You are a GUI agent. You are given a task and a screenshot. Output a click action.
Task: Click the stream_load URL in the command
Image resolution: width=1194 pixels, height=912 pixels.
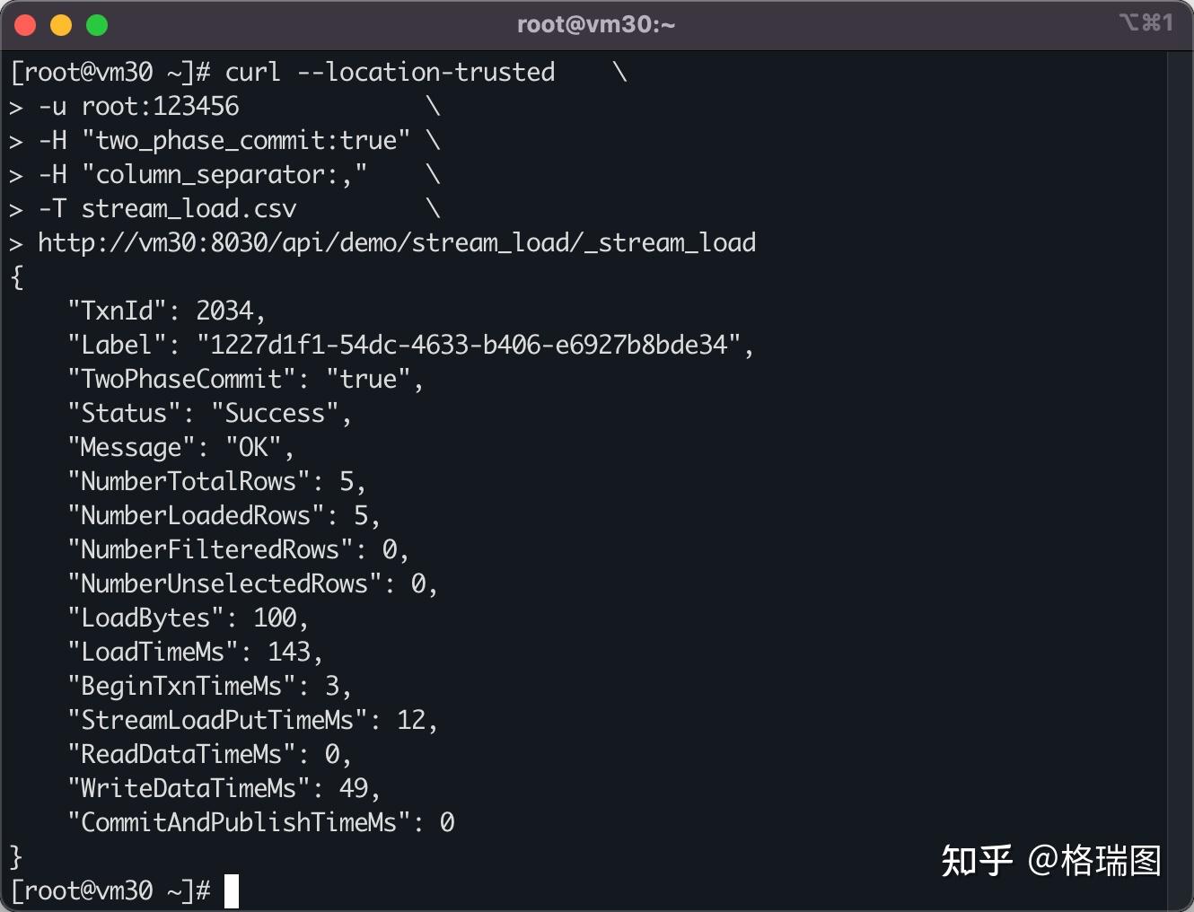pyautogui.click(x=397, y=242)
